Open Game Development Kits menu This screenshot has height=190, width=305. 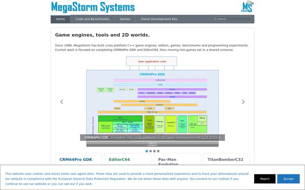pos(159,19)
